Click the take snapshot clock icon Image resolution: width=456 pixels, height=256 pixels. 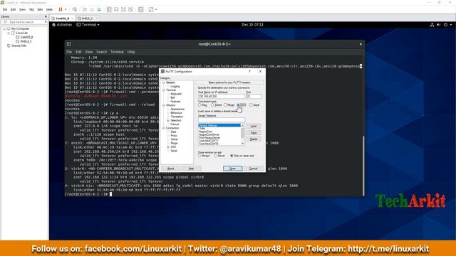point(85,9)
